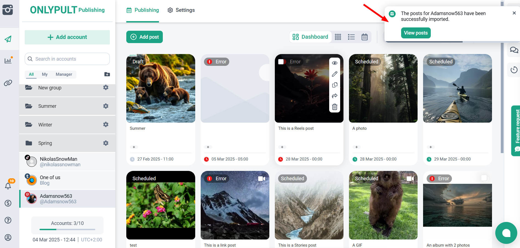Switch to calendar view icon

[x=364, y=37]
